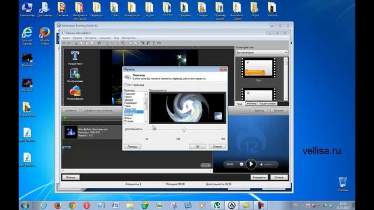Open Opera from the taskbar
The image size is (374, 210).
[x=86, y=205]
